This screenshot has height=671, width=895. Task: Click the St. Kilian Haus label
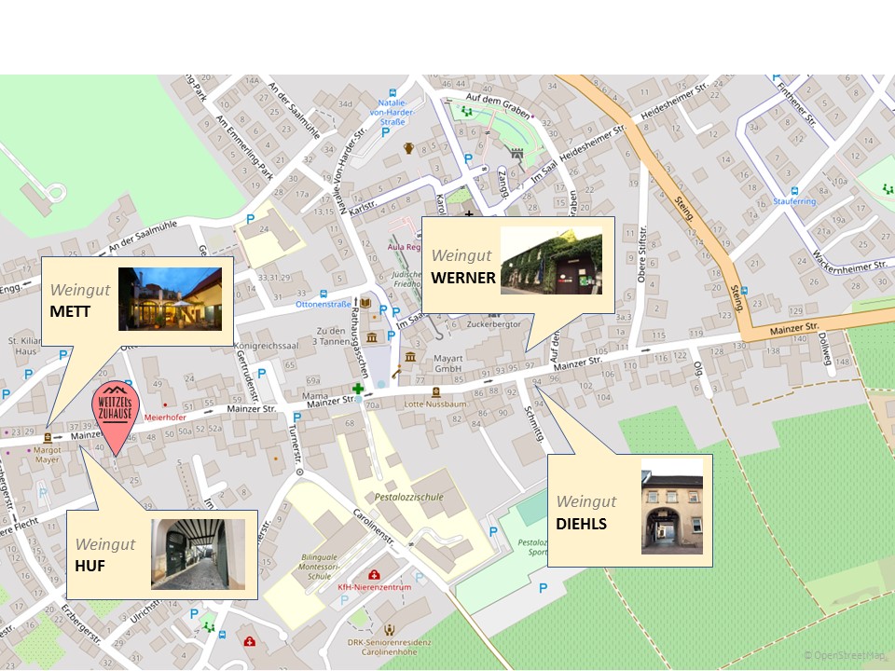click(25, 346)
